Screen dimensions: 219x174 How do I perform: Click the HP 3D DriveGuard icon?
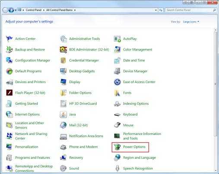(63, 103)
